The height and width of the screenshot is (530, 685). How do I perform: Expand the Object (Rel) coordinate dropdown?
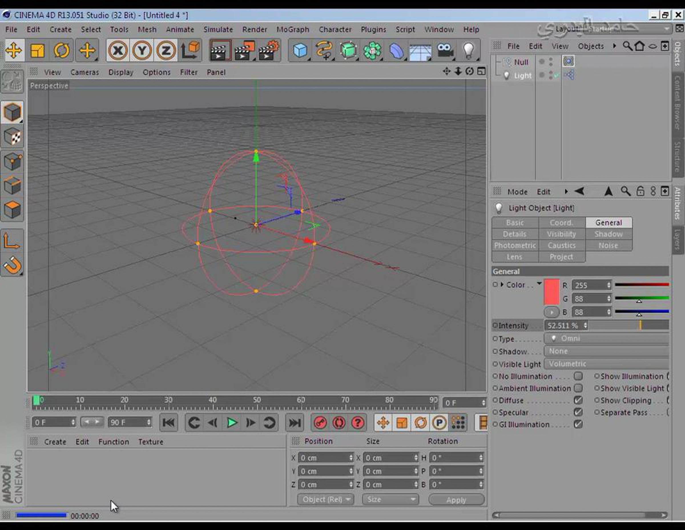pos(326,499)
